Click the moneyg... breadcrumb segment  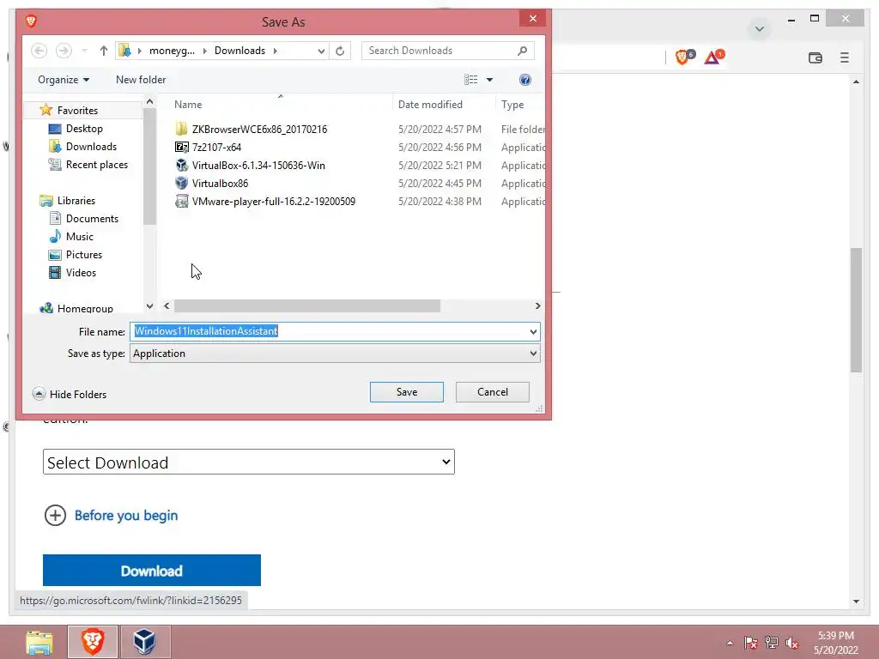coord(172,51)
